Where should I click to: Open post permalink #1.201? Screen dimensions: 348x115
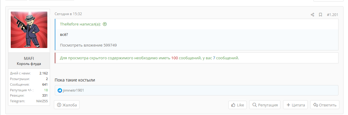coord(333,15)
